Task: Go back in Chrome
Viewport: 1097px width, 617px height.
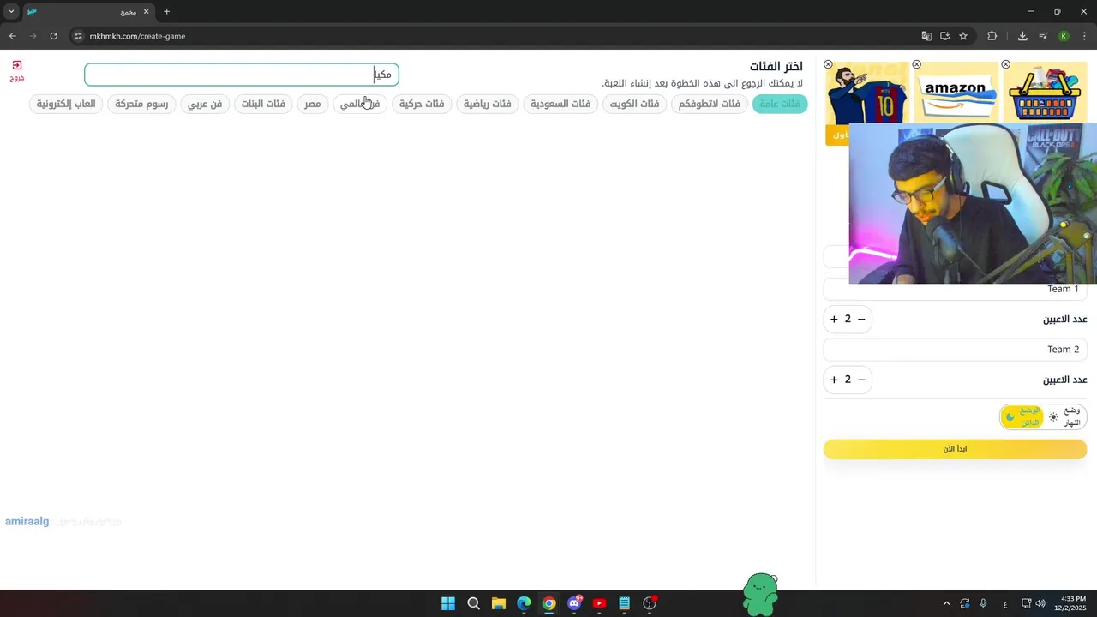Action: click(12, 36)
